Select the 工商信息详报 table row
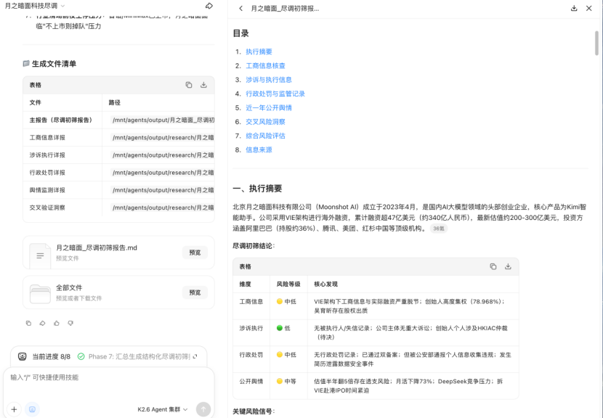 point(118,138)
